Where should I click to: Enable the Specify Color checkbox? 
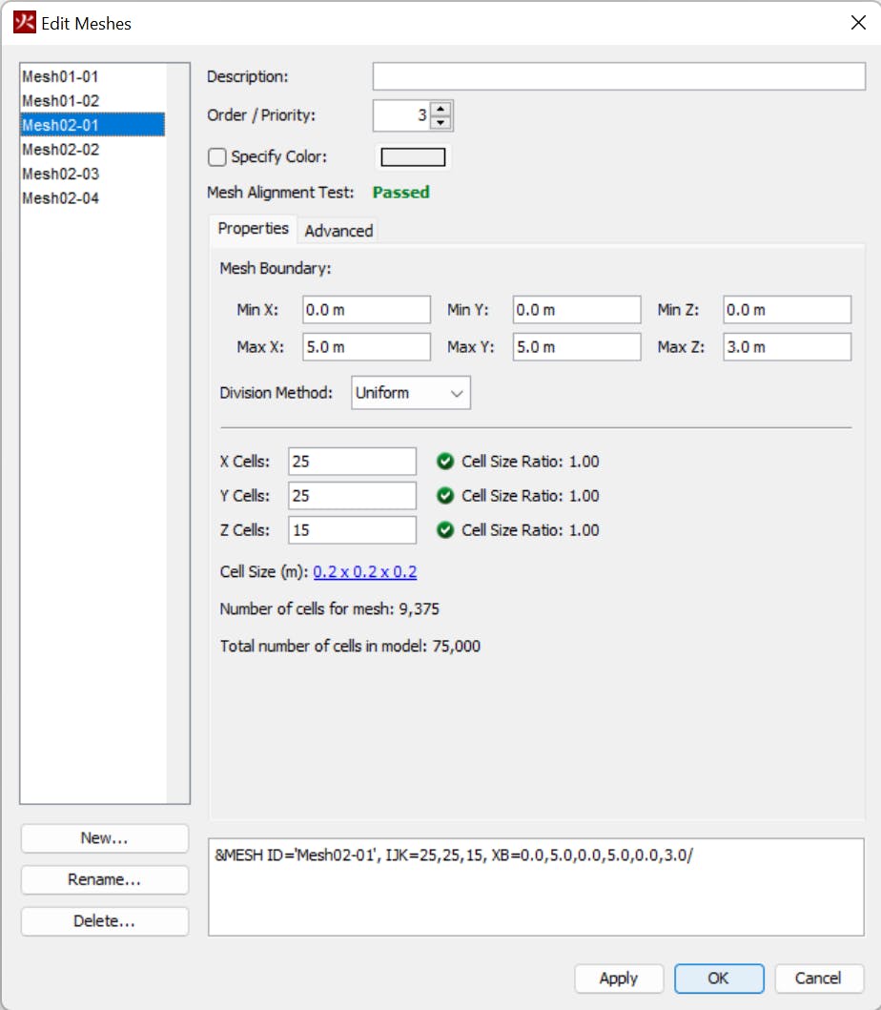coord(217,156)
